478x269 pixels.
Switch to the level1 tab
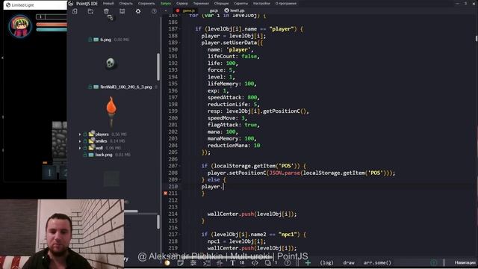coord(238,10)
